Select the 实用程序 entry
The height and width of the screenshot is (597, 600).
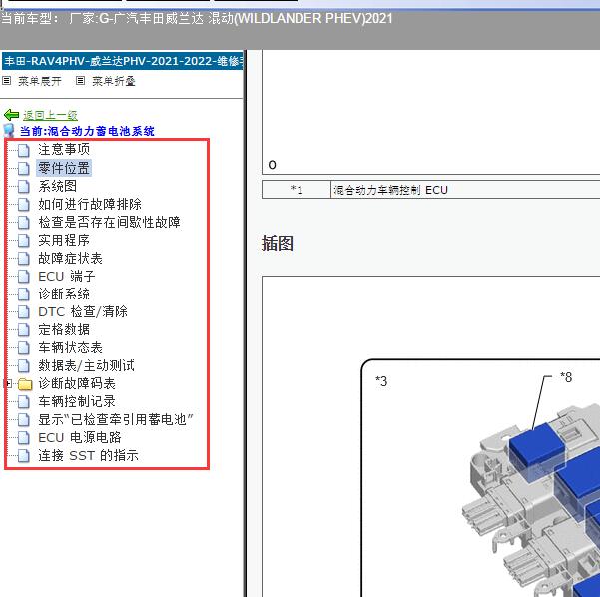[x=64, y=240]
